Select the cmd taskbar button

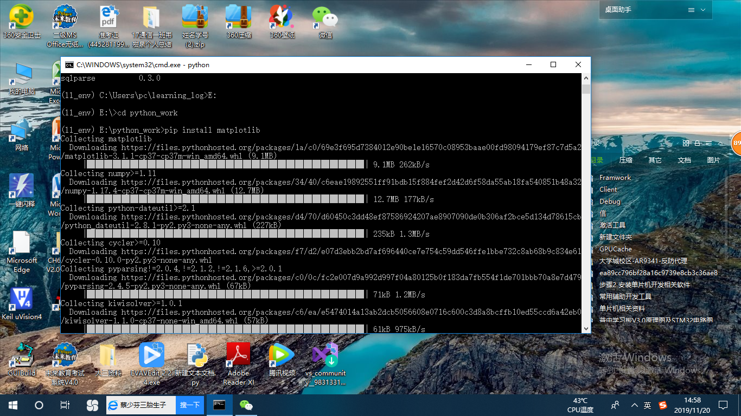220,405
